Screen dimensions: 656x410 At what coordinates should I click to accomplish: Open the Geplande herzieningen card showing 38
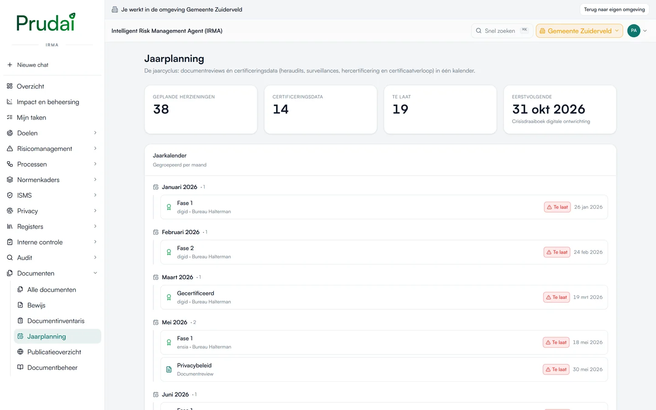[201, 110]
